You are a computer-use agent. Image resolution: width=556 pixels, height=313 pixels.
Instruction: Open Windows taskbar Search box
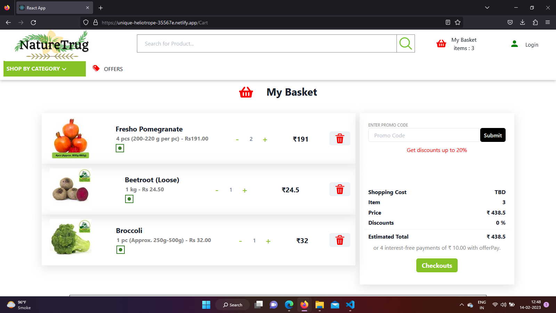[232, 305]
